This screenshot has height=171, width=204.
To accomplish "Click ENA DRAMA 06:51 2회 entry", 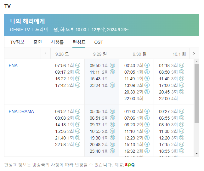I will point(102,118).
